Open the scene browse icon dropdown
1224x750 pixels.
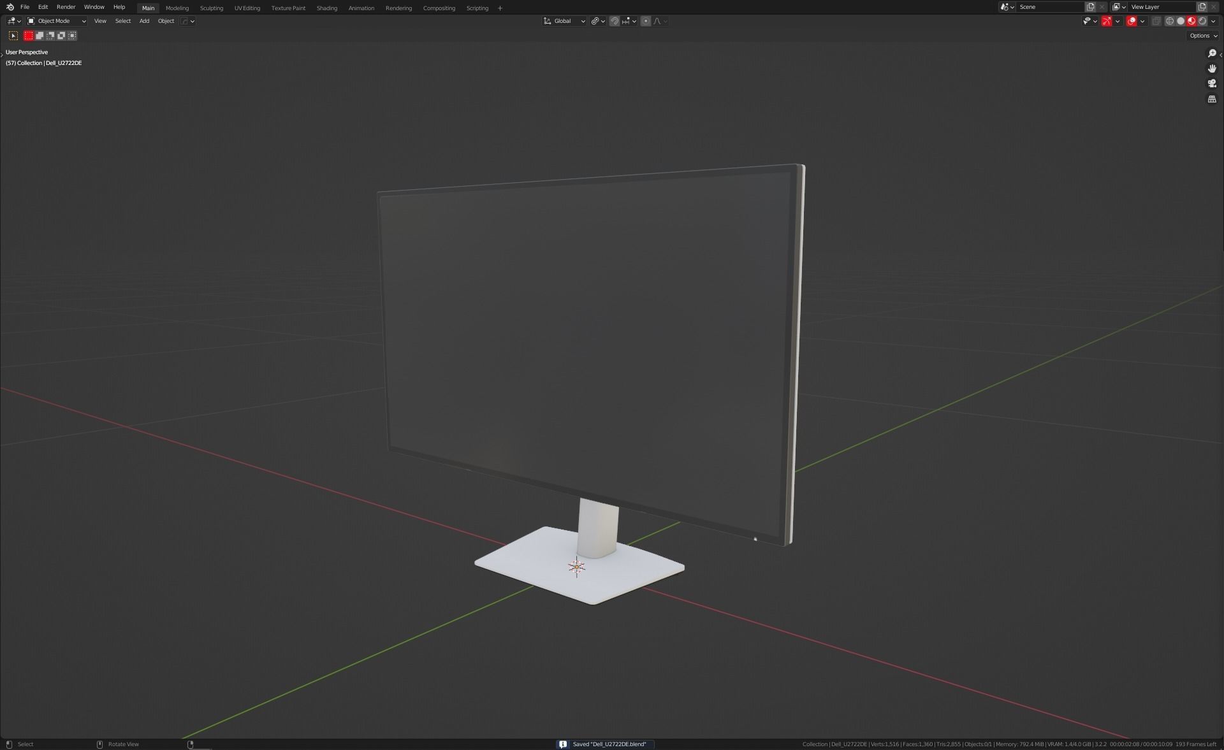click(1007, 7)
